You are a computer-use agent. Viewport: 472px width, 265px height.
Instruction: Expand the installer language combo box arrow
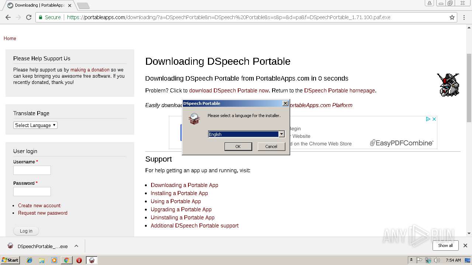[281, 134]
